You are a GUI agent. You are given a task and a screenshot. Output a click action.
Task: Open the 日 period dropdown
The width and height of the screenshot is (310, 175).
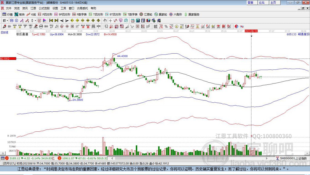[x=5, y=20]
